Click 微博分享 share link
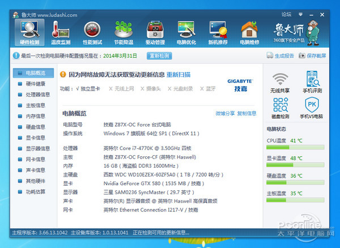340x248 pixels. pyautogui.click(x=225, y=113)
